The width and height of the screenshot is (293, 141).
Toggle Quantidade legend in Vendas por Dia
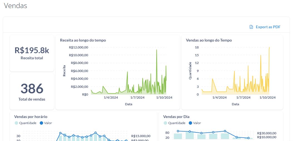pos(175,123)
